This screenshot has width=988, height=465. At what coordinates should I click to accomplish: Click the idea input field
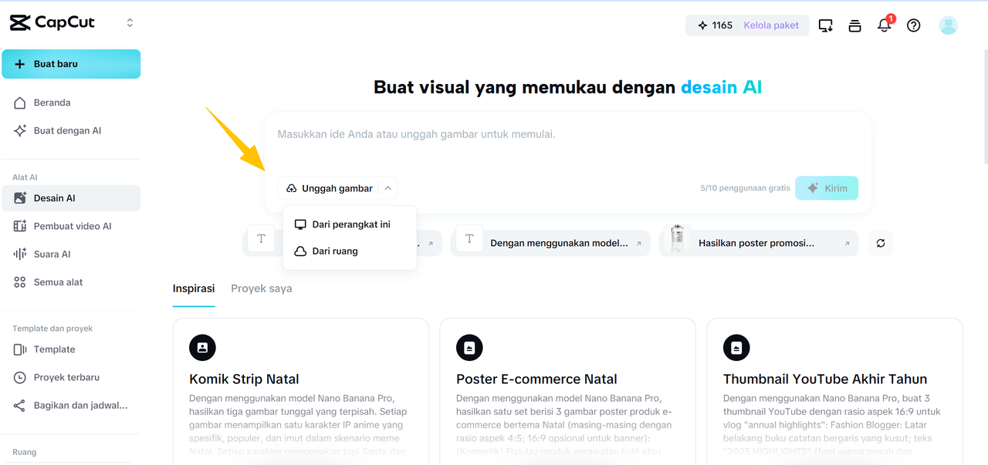point(567,133)
